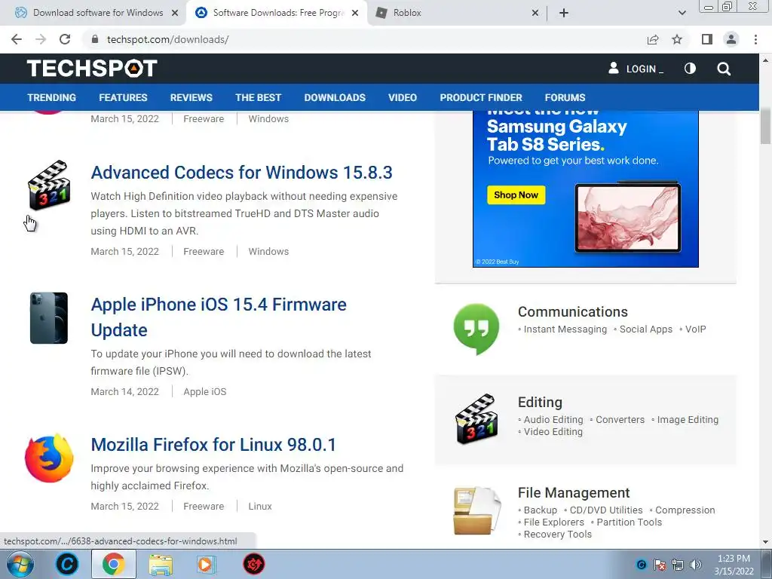Open the Audio Editing subcategory
The height and width of the screenshot is (579, 772).
coord(553,419)
